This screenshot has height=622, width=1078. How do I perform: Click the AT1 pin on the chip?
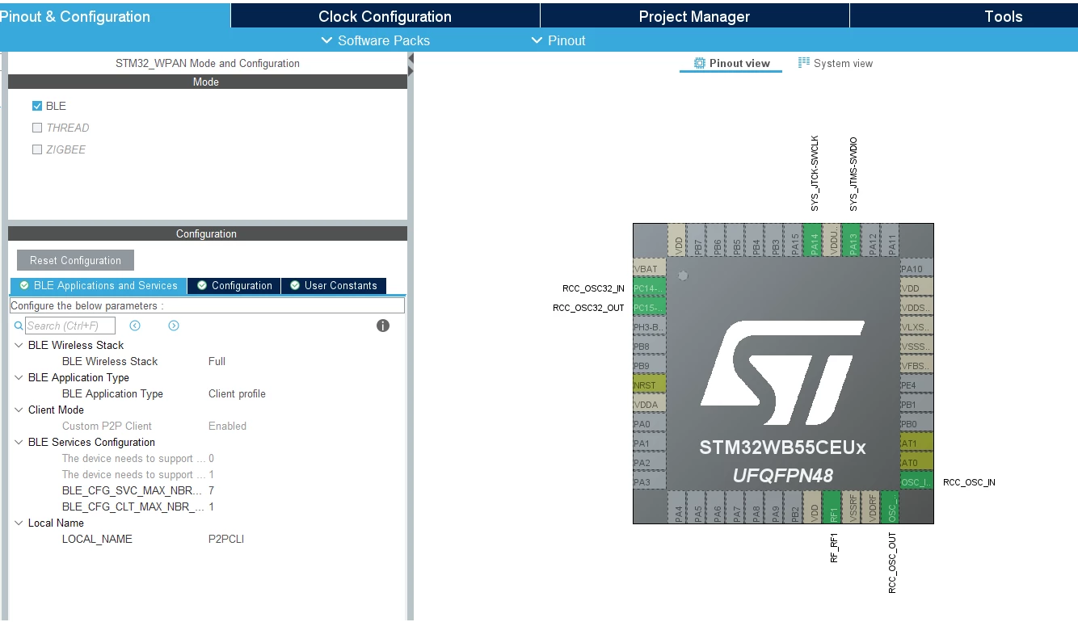point(916,443)
